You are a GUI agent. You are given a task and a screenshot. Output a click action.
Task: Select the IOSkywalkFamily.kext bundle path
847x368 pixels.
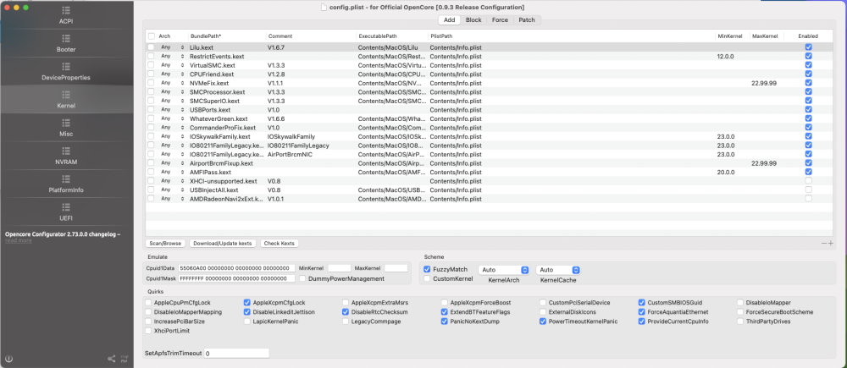coord(220,136)
